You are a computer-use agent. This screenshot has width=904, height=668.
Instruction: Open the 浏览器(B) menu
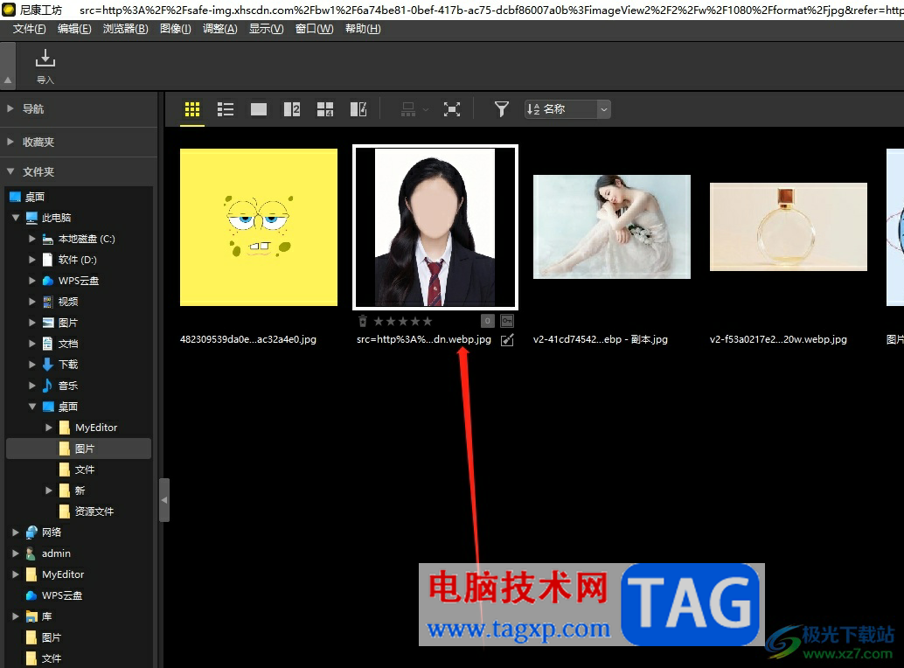tap(126, 29)
